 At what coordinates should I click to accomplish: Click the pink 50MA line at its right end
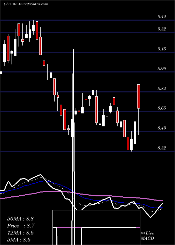click(x=161, y=200)
